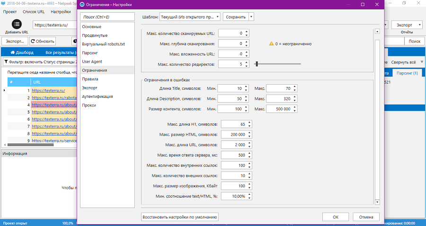This screenshot has height=226, width=426.
Task: Open Настройки menu in main window
Action: point(61,12)
